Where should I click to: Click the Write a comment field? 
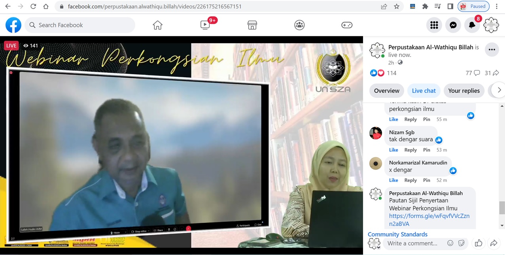pos(412,244)
